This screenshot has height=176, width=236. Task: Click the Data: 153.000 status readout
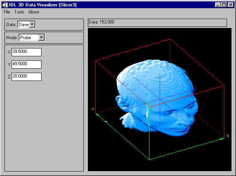157,22
